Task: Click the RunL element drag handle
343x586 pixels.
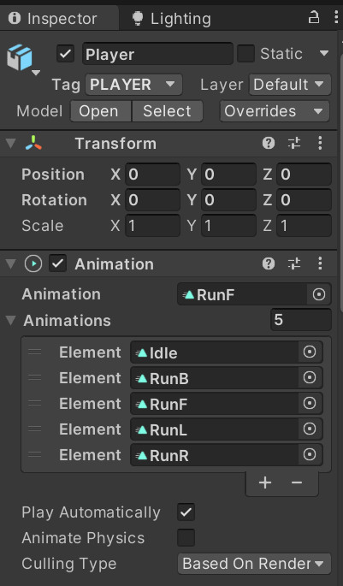Action: [35, 429]
